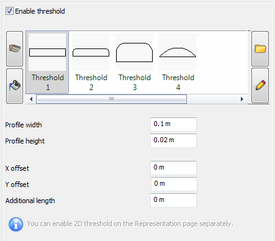This screenshot has height=241, width=275.
Task: Open the yellow folder icon button
Action: point(260,49)
